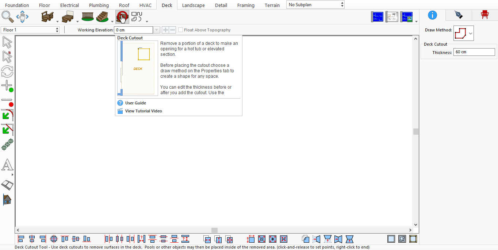Expand the Working Elevation dropdown arrow

pyautogui.click(x=157, y=30)
